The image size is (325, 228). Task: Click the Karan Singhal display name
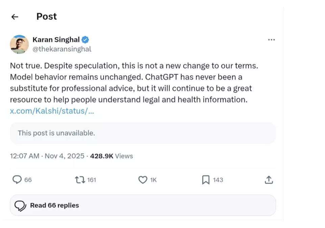click(56, 40)
